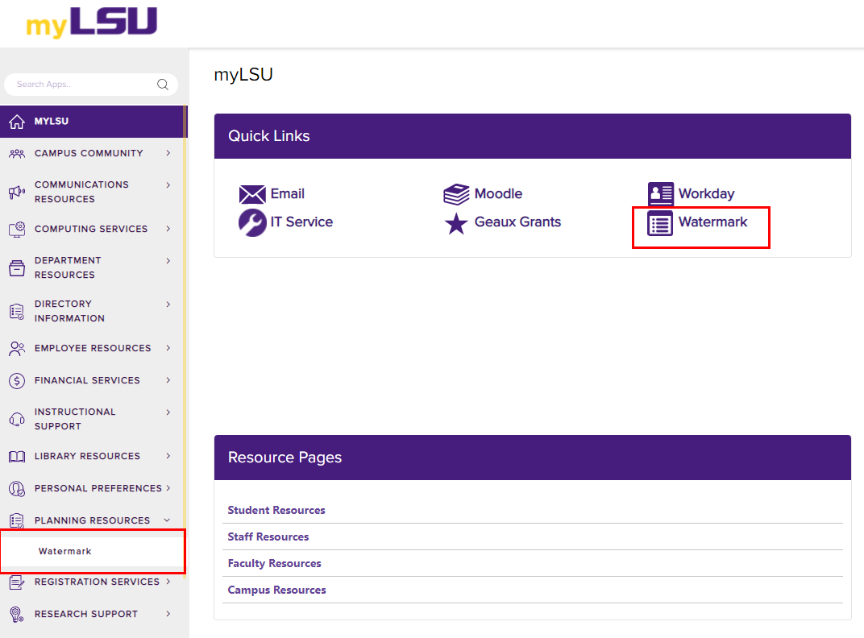Viewport: 864px width, 638px height.
Task: Click the myLSU logo
Action: pyautogui.click(x=91, y=22)
